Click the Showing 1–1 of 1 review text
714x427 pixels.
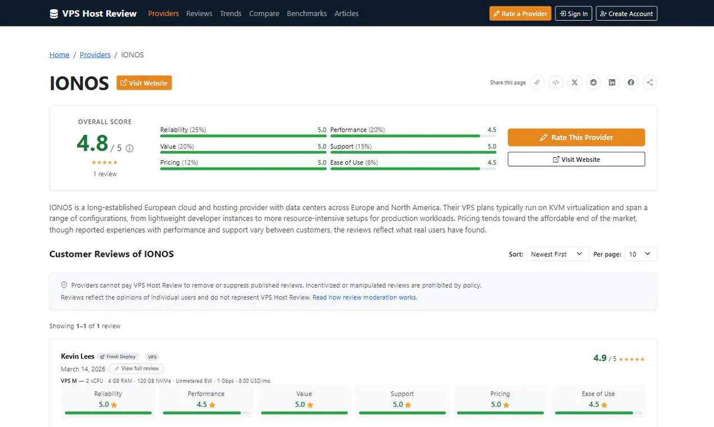85,326
